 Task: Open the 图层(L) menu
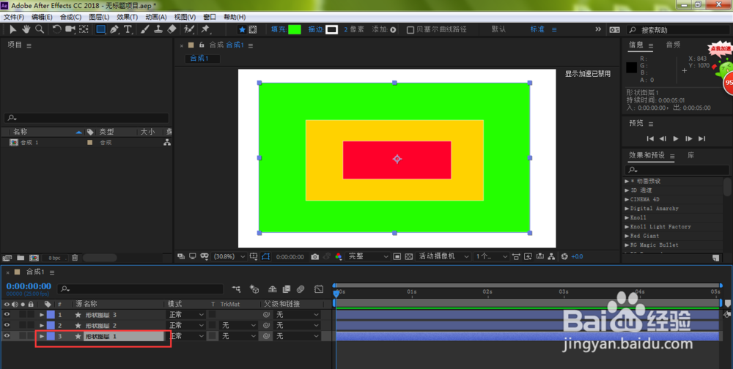[99, 17]
